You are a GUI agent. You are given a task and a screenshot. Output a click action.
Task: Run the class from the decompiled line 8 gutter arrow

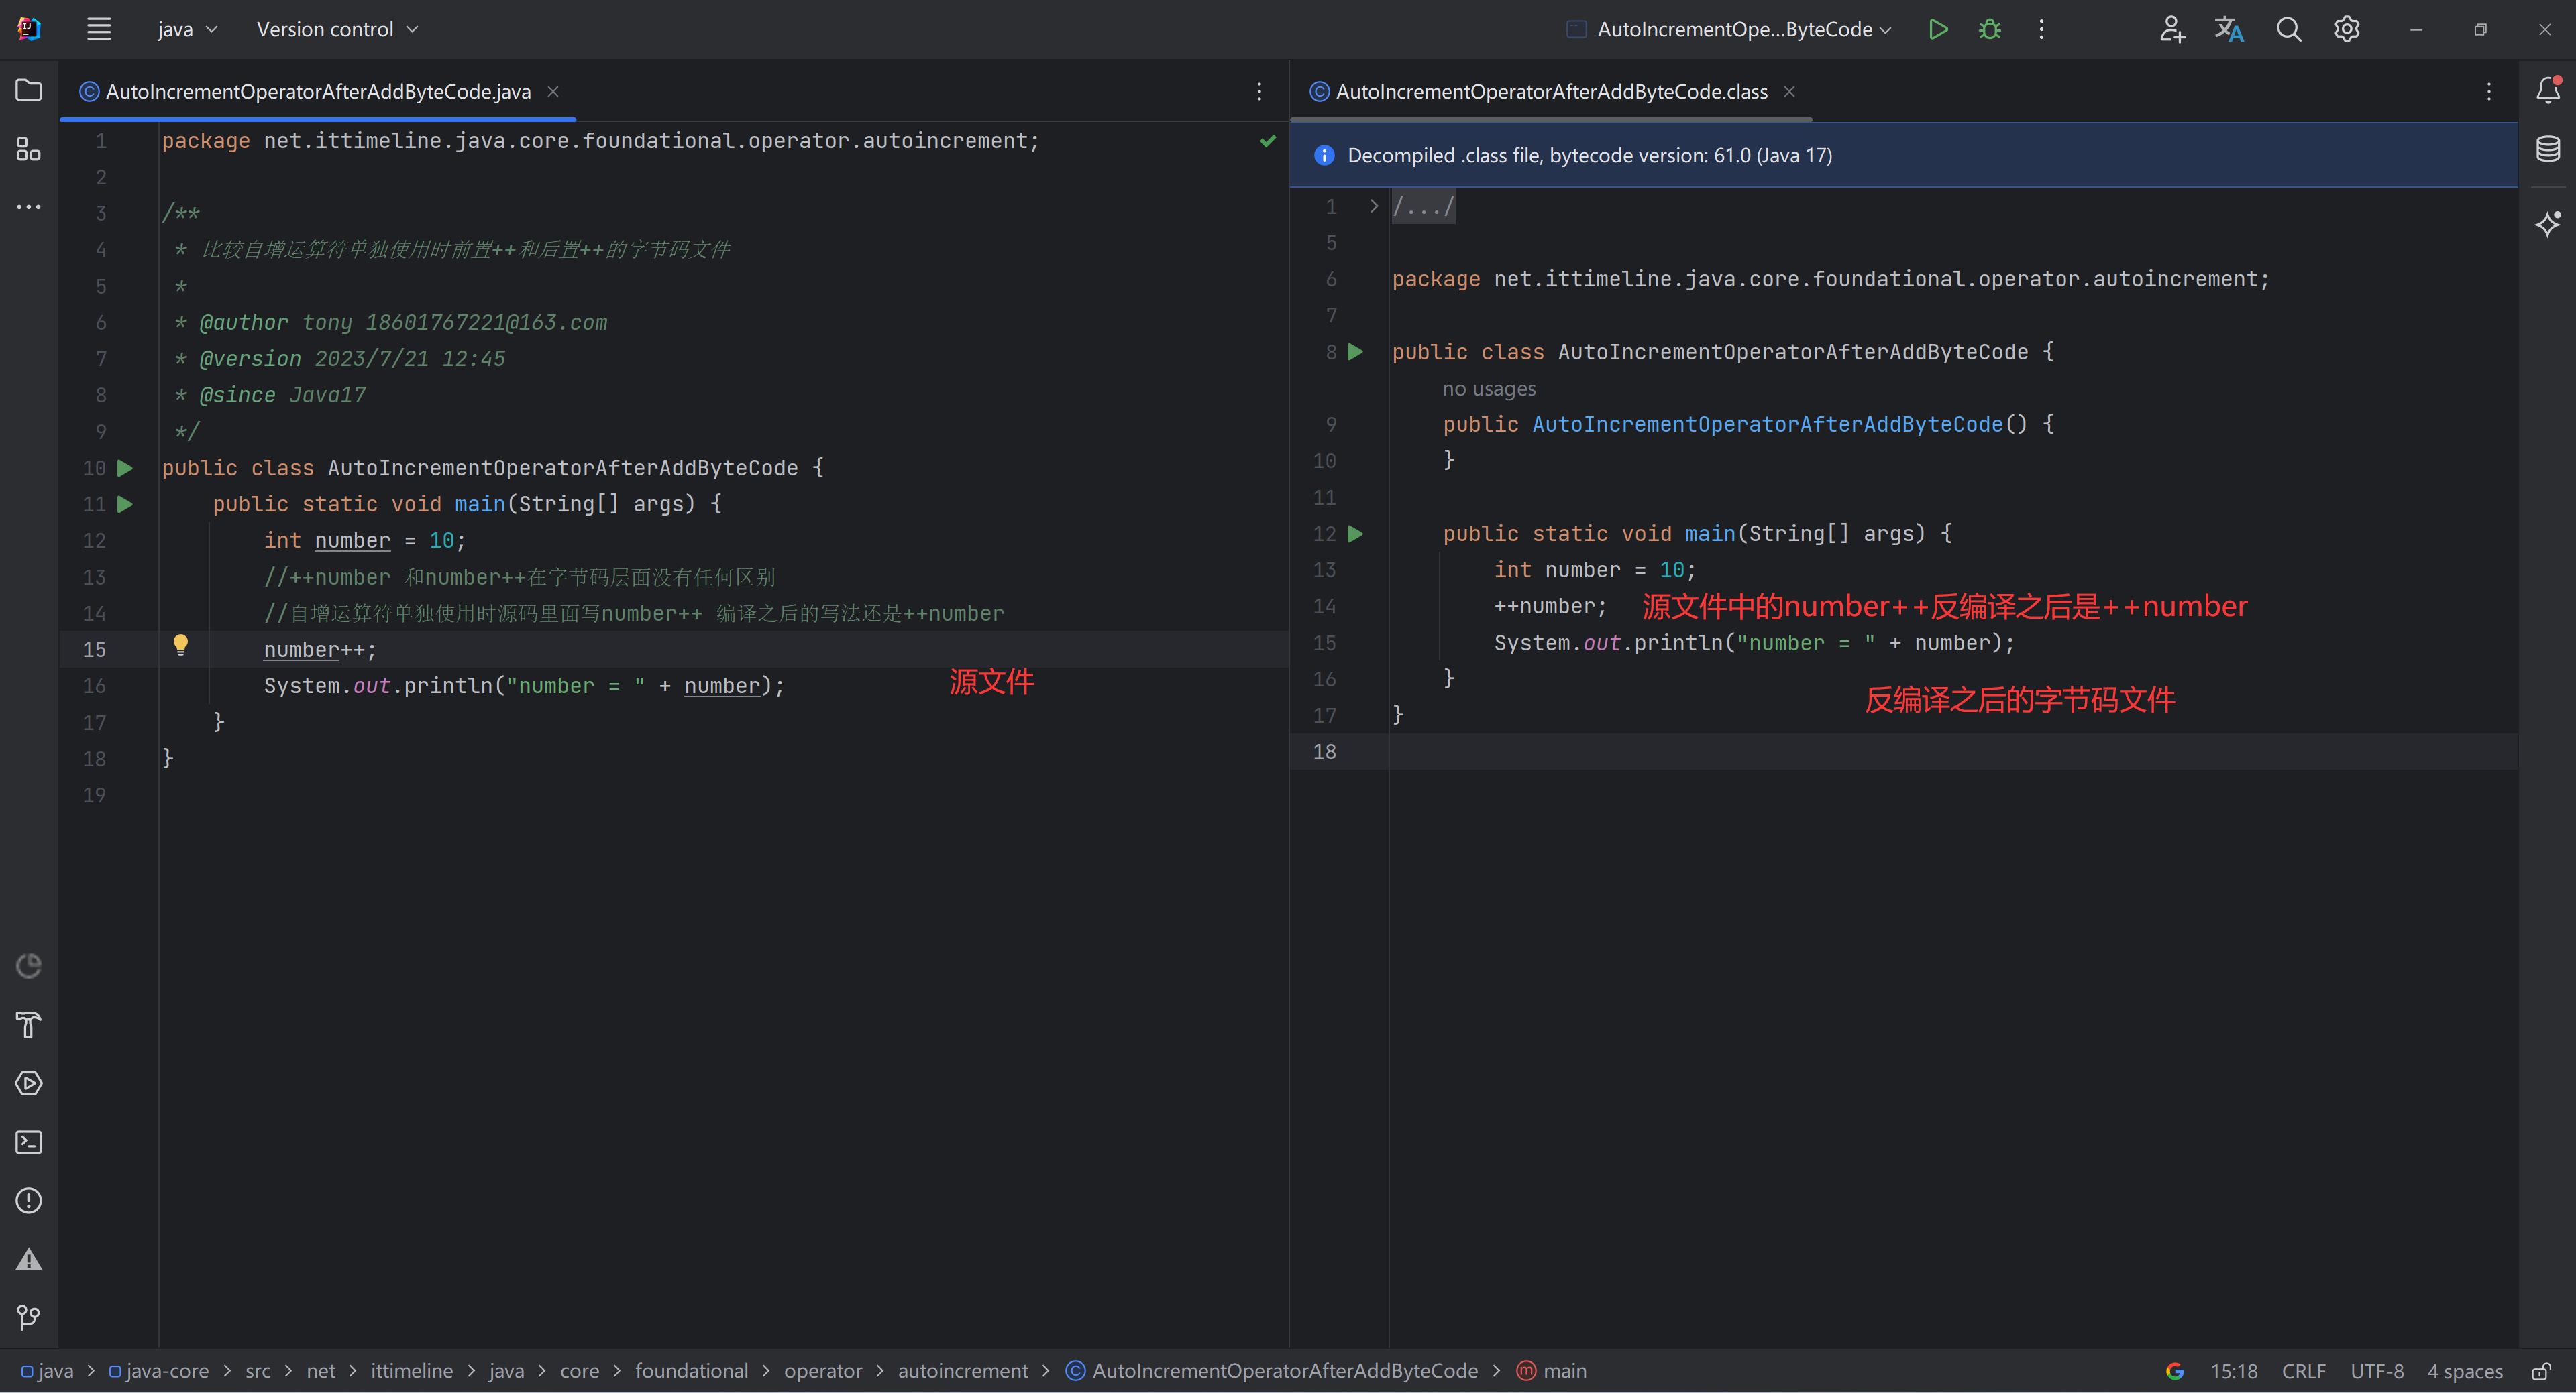pyautogui.click(x=1355, y=352)
